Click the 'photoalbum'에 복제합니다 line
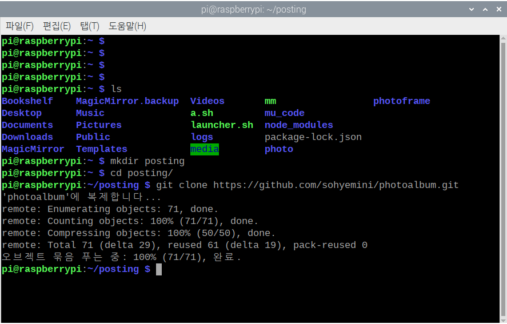This screenshot has height=324, width=507. (x=81, y=197)
